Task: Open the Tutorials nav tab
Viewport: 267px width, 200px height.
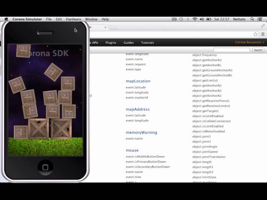Action: tap(147, 42)
